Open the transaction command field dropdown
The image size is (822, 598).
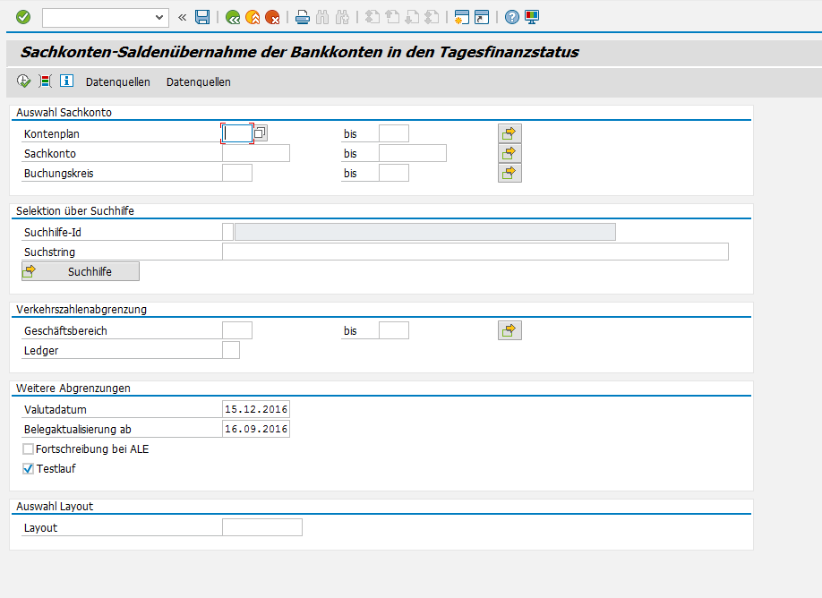[x=160, y=17]
